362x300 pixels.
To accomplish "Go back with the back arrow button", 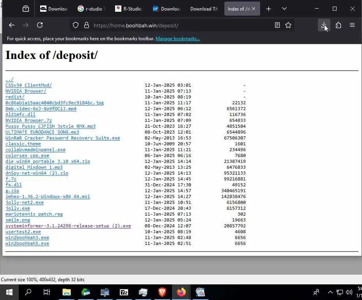I will (x=12, y=25).
